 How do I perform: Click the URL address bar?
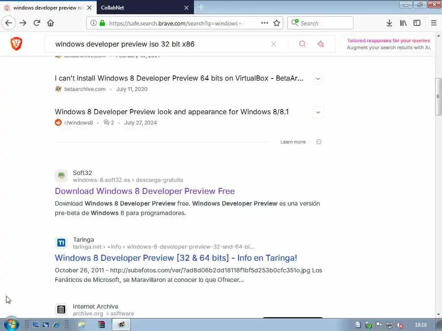[x=176, y=23]
